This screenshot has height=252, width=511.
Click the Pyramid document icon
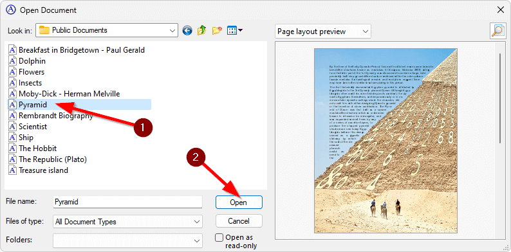coord(12,105)
